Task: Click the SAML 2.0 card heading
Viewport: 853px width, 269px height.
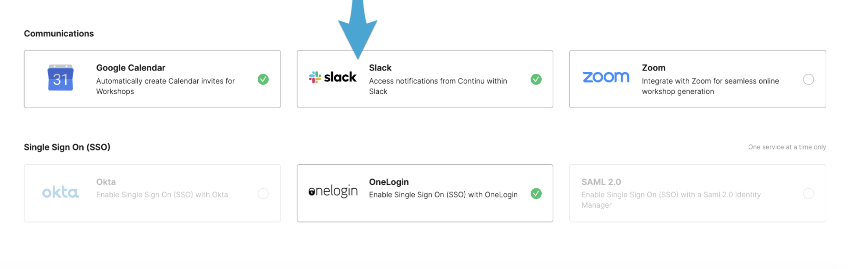Action: (x=601, y=182)
